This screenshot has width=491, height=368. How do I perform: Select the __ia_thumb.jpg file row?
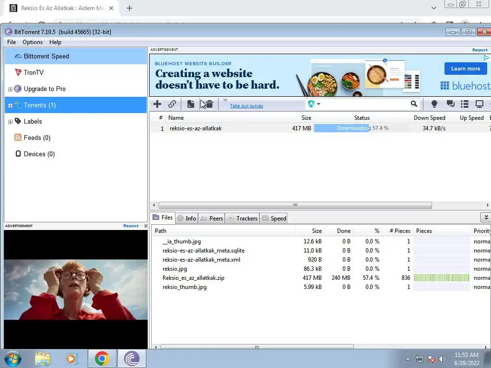pos(321,241)
